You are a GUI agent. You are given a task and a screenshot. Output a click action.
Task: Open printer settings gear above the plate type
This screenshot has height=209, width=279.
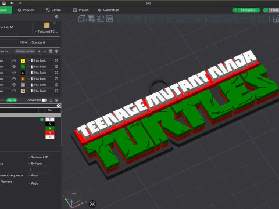pos(56,17)
